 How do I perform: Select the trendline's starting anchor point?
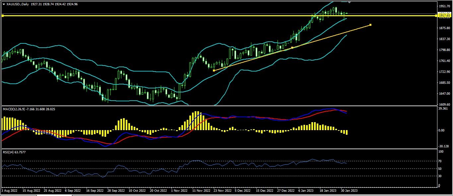tap(214, 71)
